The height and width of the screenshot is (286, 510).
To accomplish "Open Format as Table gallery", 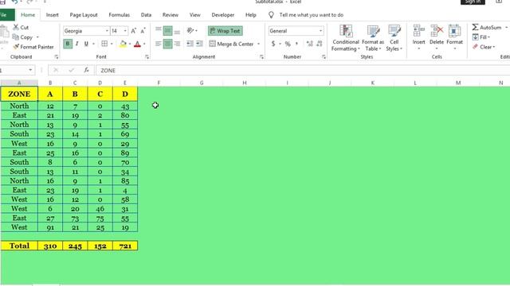I will tap(373, 38).
